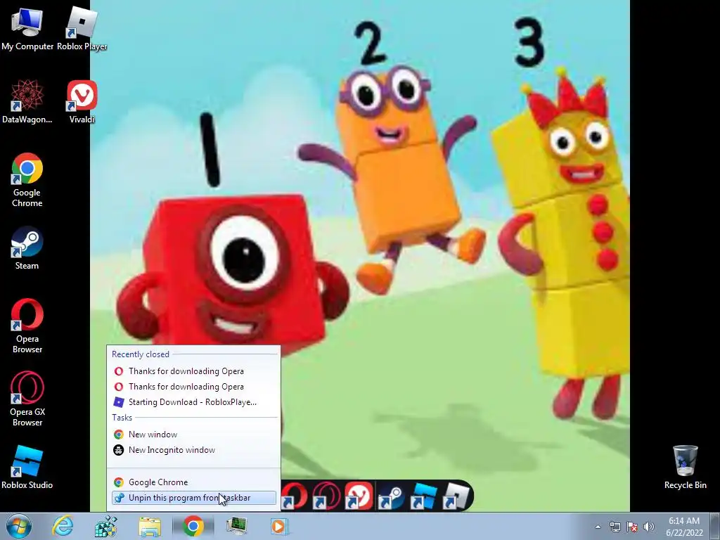Click Opera GX icon in wallpaper dock
720x540 pixels.
tap(326, 496)
